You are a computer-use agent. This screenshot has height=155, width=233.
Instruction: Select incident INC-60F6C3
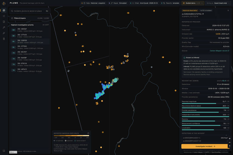30,70
